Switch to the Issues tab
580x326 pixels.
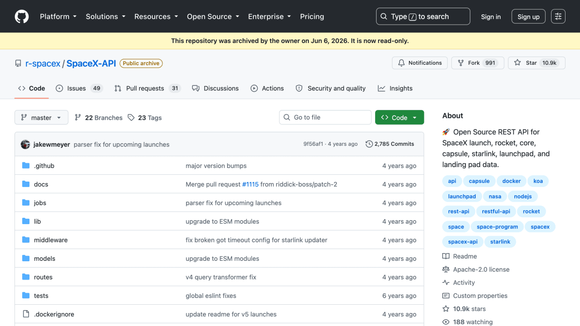(79, 88)
